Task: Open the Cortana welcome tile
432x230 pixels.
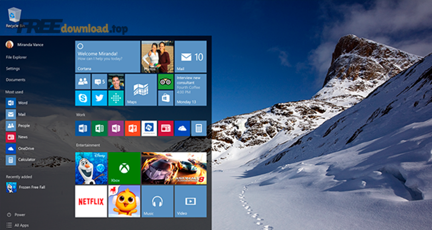Action: pyautogui.click(x=108, y=57)
